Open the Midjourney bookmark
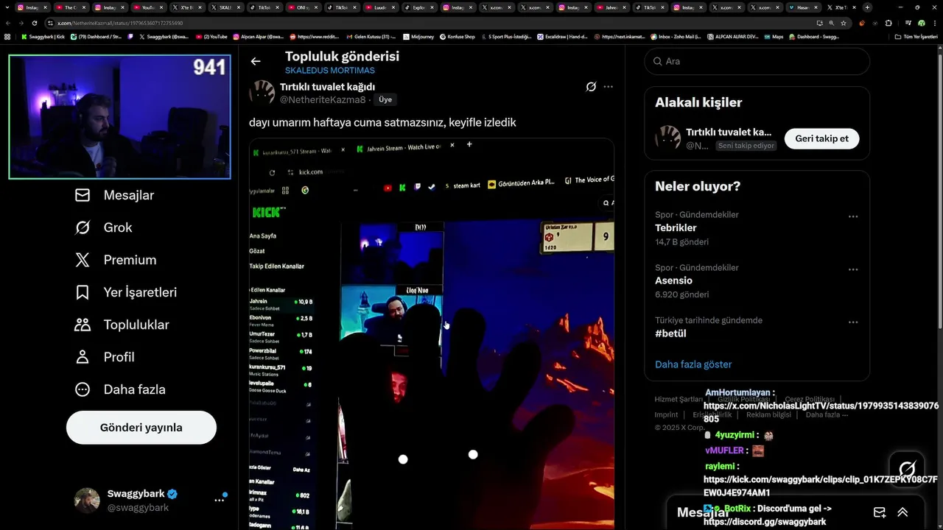The image size is (943, 530). [x=418, y=37]
